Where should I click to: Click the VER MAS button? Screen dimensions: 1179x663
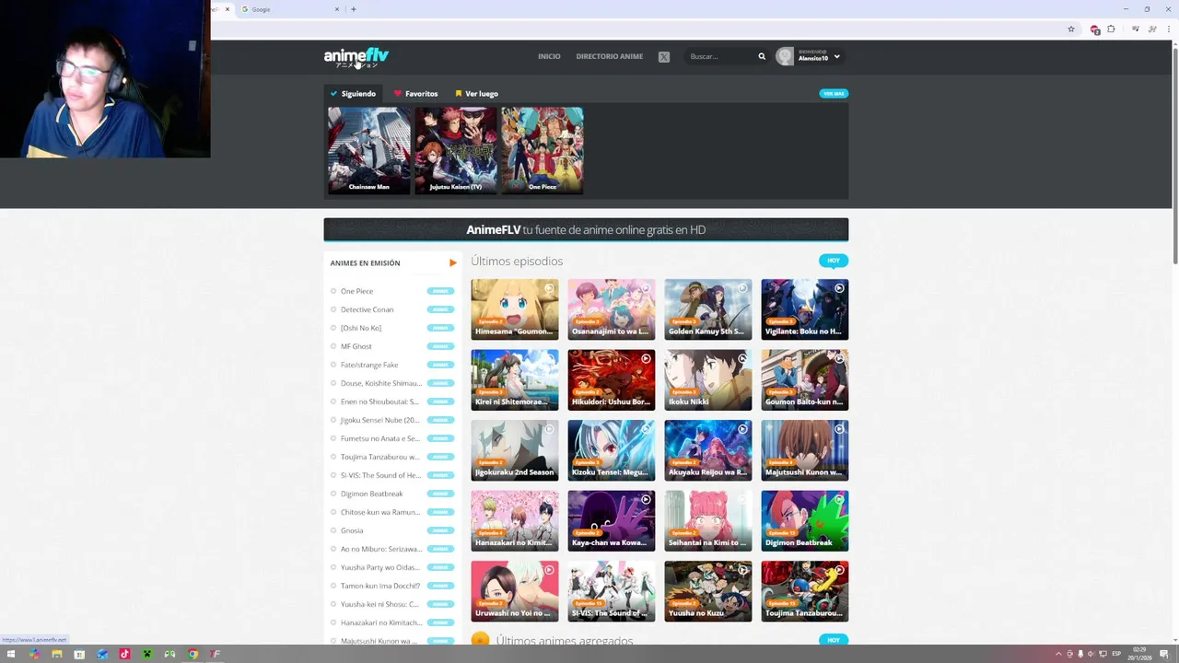click(x=834, y=93)
